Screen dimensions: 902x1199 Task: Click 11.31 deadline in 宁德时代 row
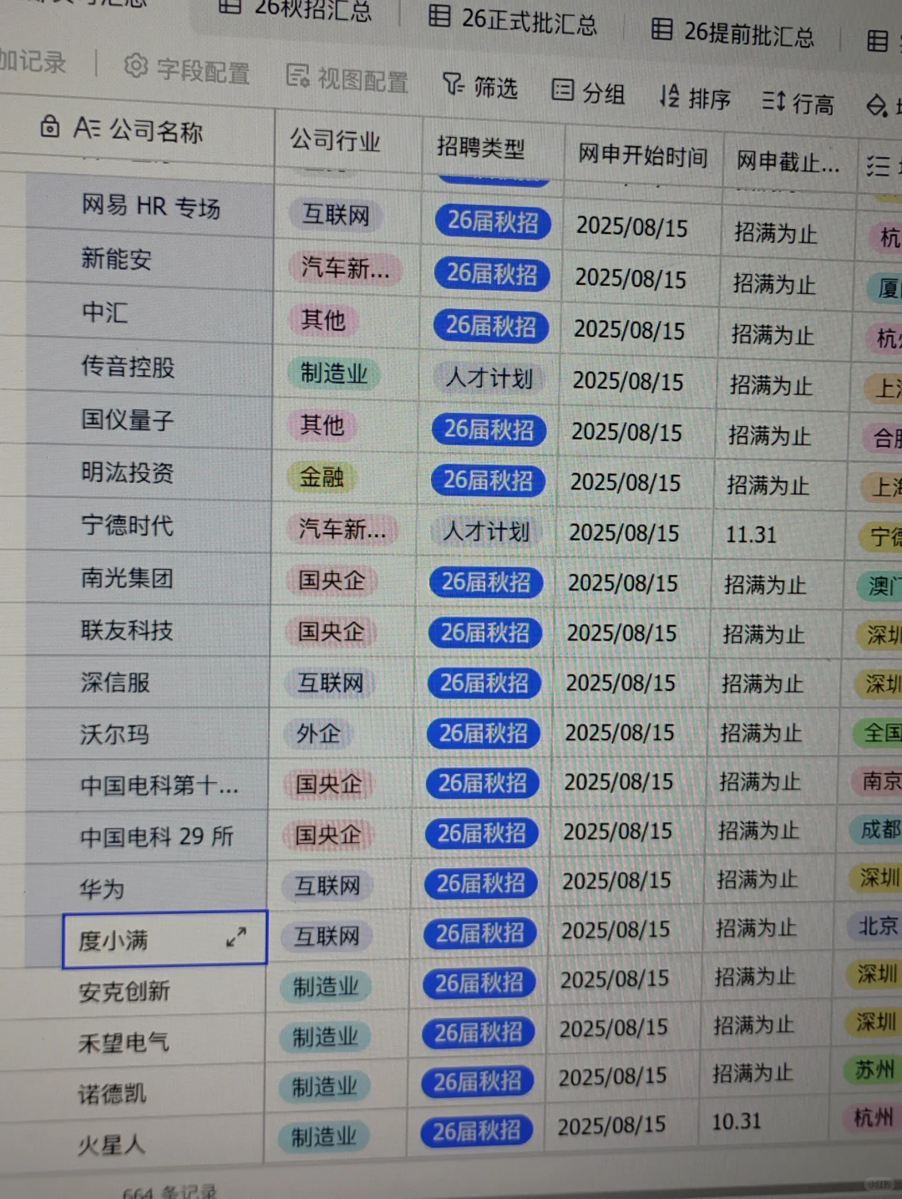[751, 535]
